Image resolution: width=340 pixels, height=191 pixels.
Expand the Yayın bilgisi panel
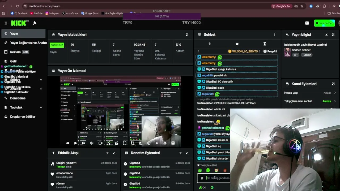coord(333,34)
